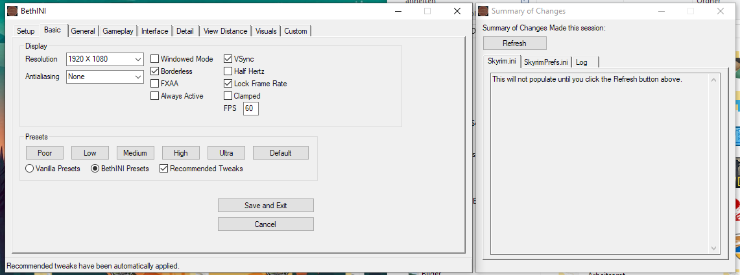Click the Default preset button

tap(281, 153)
